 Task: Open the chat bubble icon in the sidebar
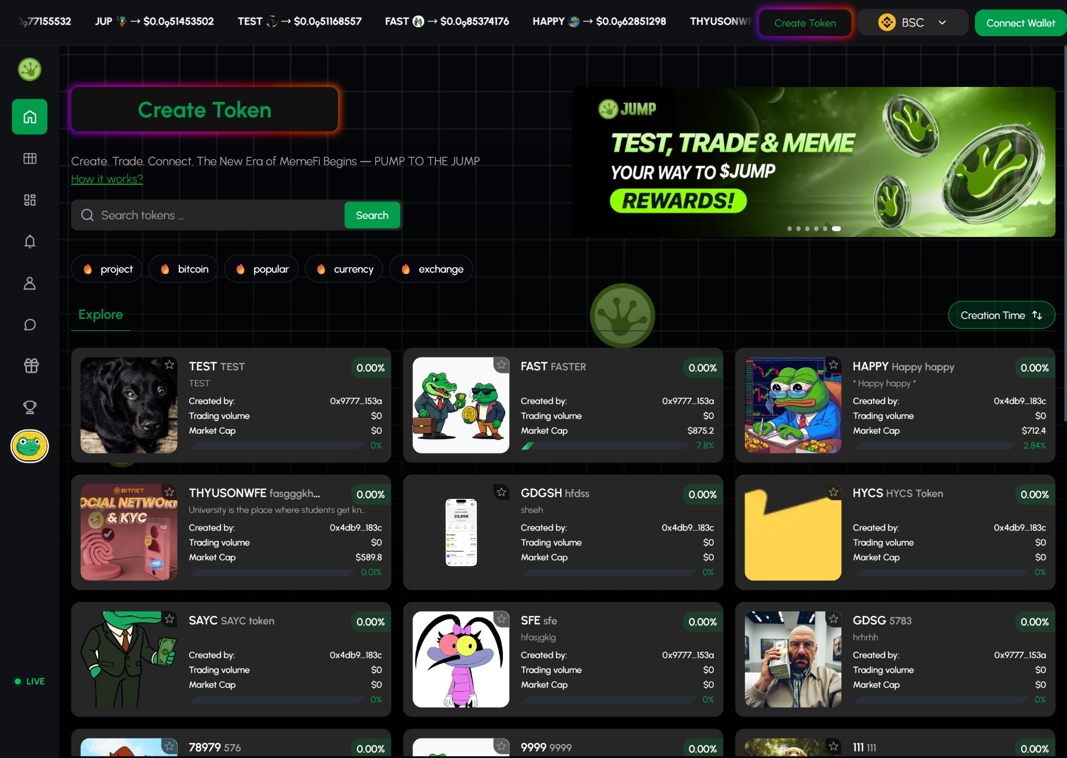pyautogui.click(x=30, y=325)
